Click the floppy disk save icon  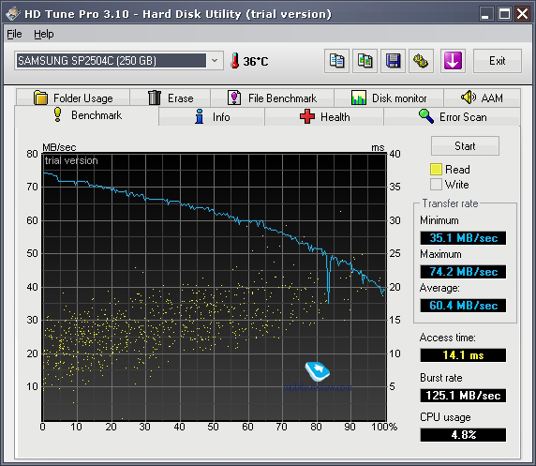(x=394, y=61)
